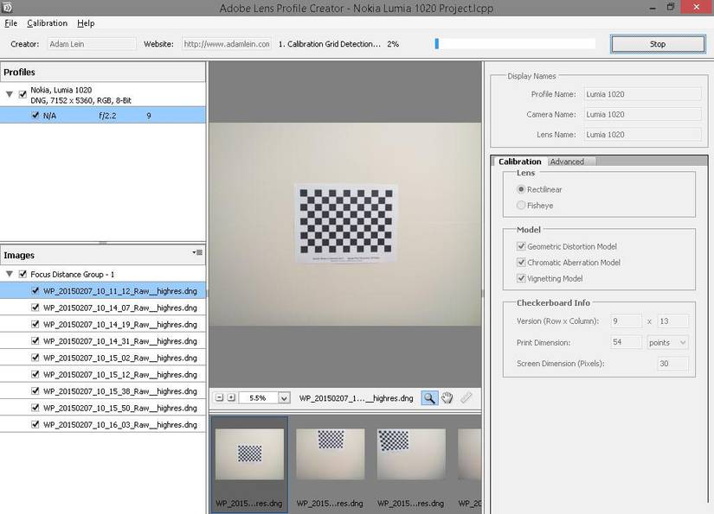Image resolution: width=714 pixels, height=514 pixels.
Task: Close the Adobe Lens Profile Creator window
Action: click(x=696, y=7)
